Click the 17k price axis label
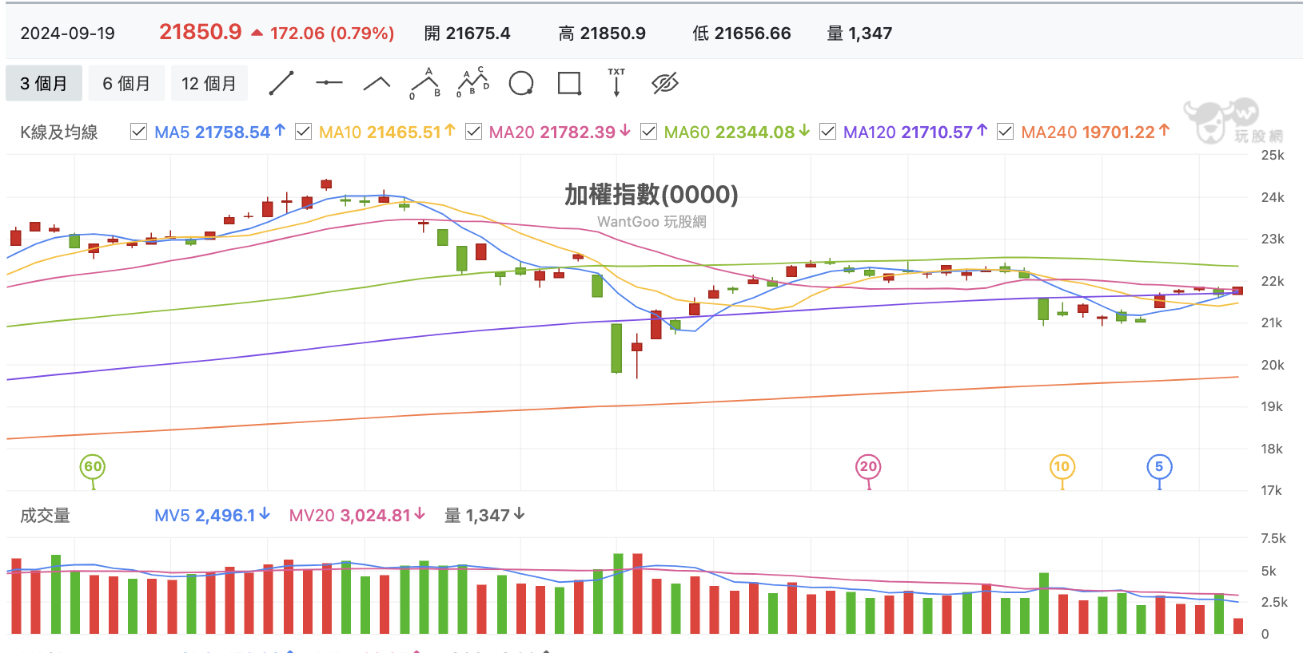1303x653 pixels. coord(1273,490)
